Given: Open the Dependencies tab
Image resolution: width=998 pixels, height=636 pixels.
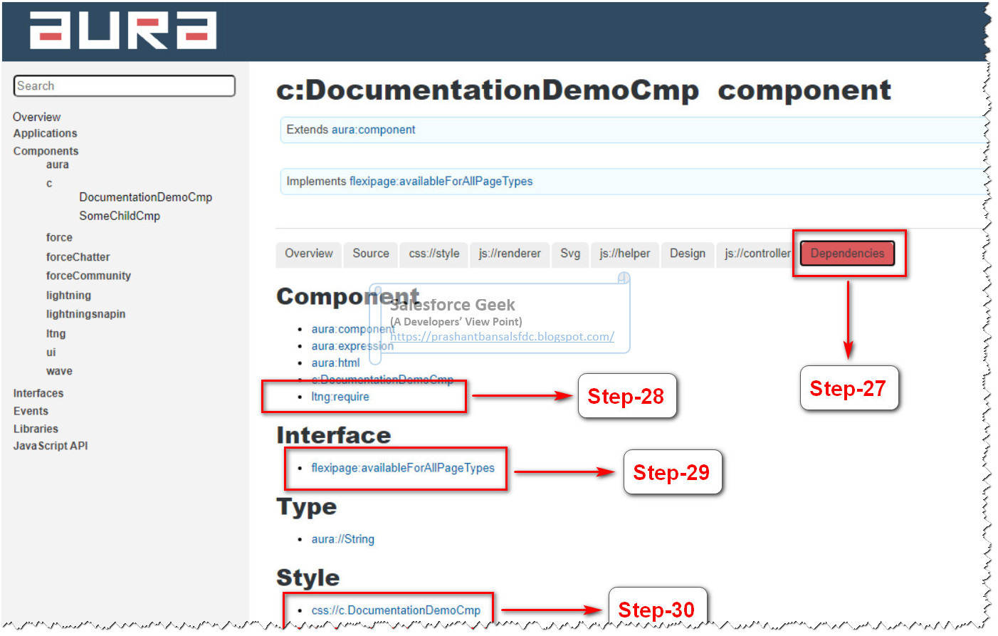Looking at the screenshot, I should click(x=847, y=254).
